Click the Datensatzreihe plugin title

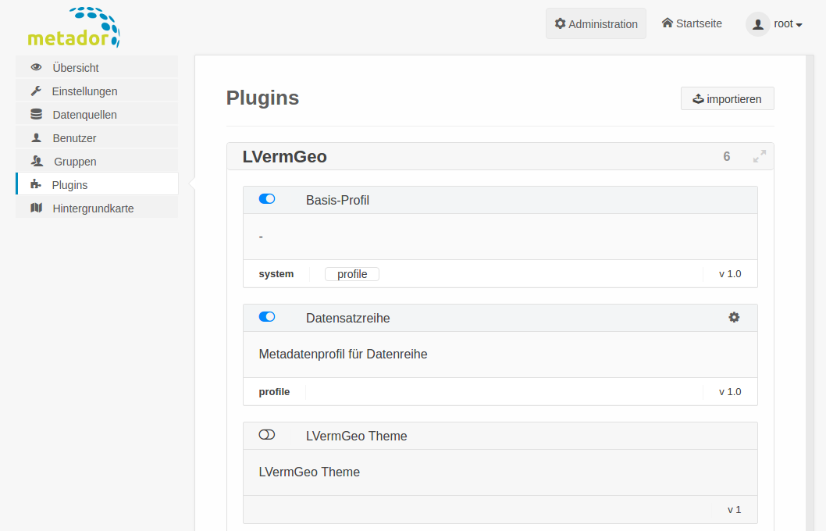[x=348, y=318]
